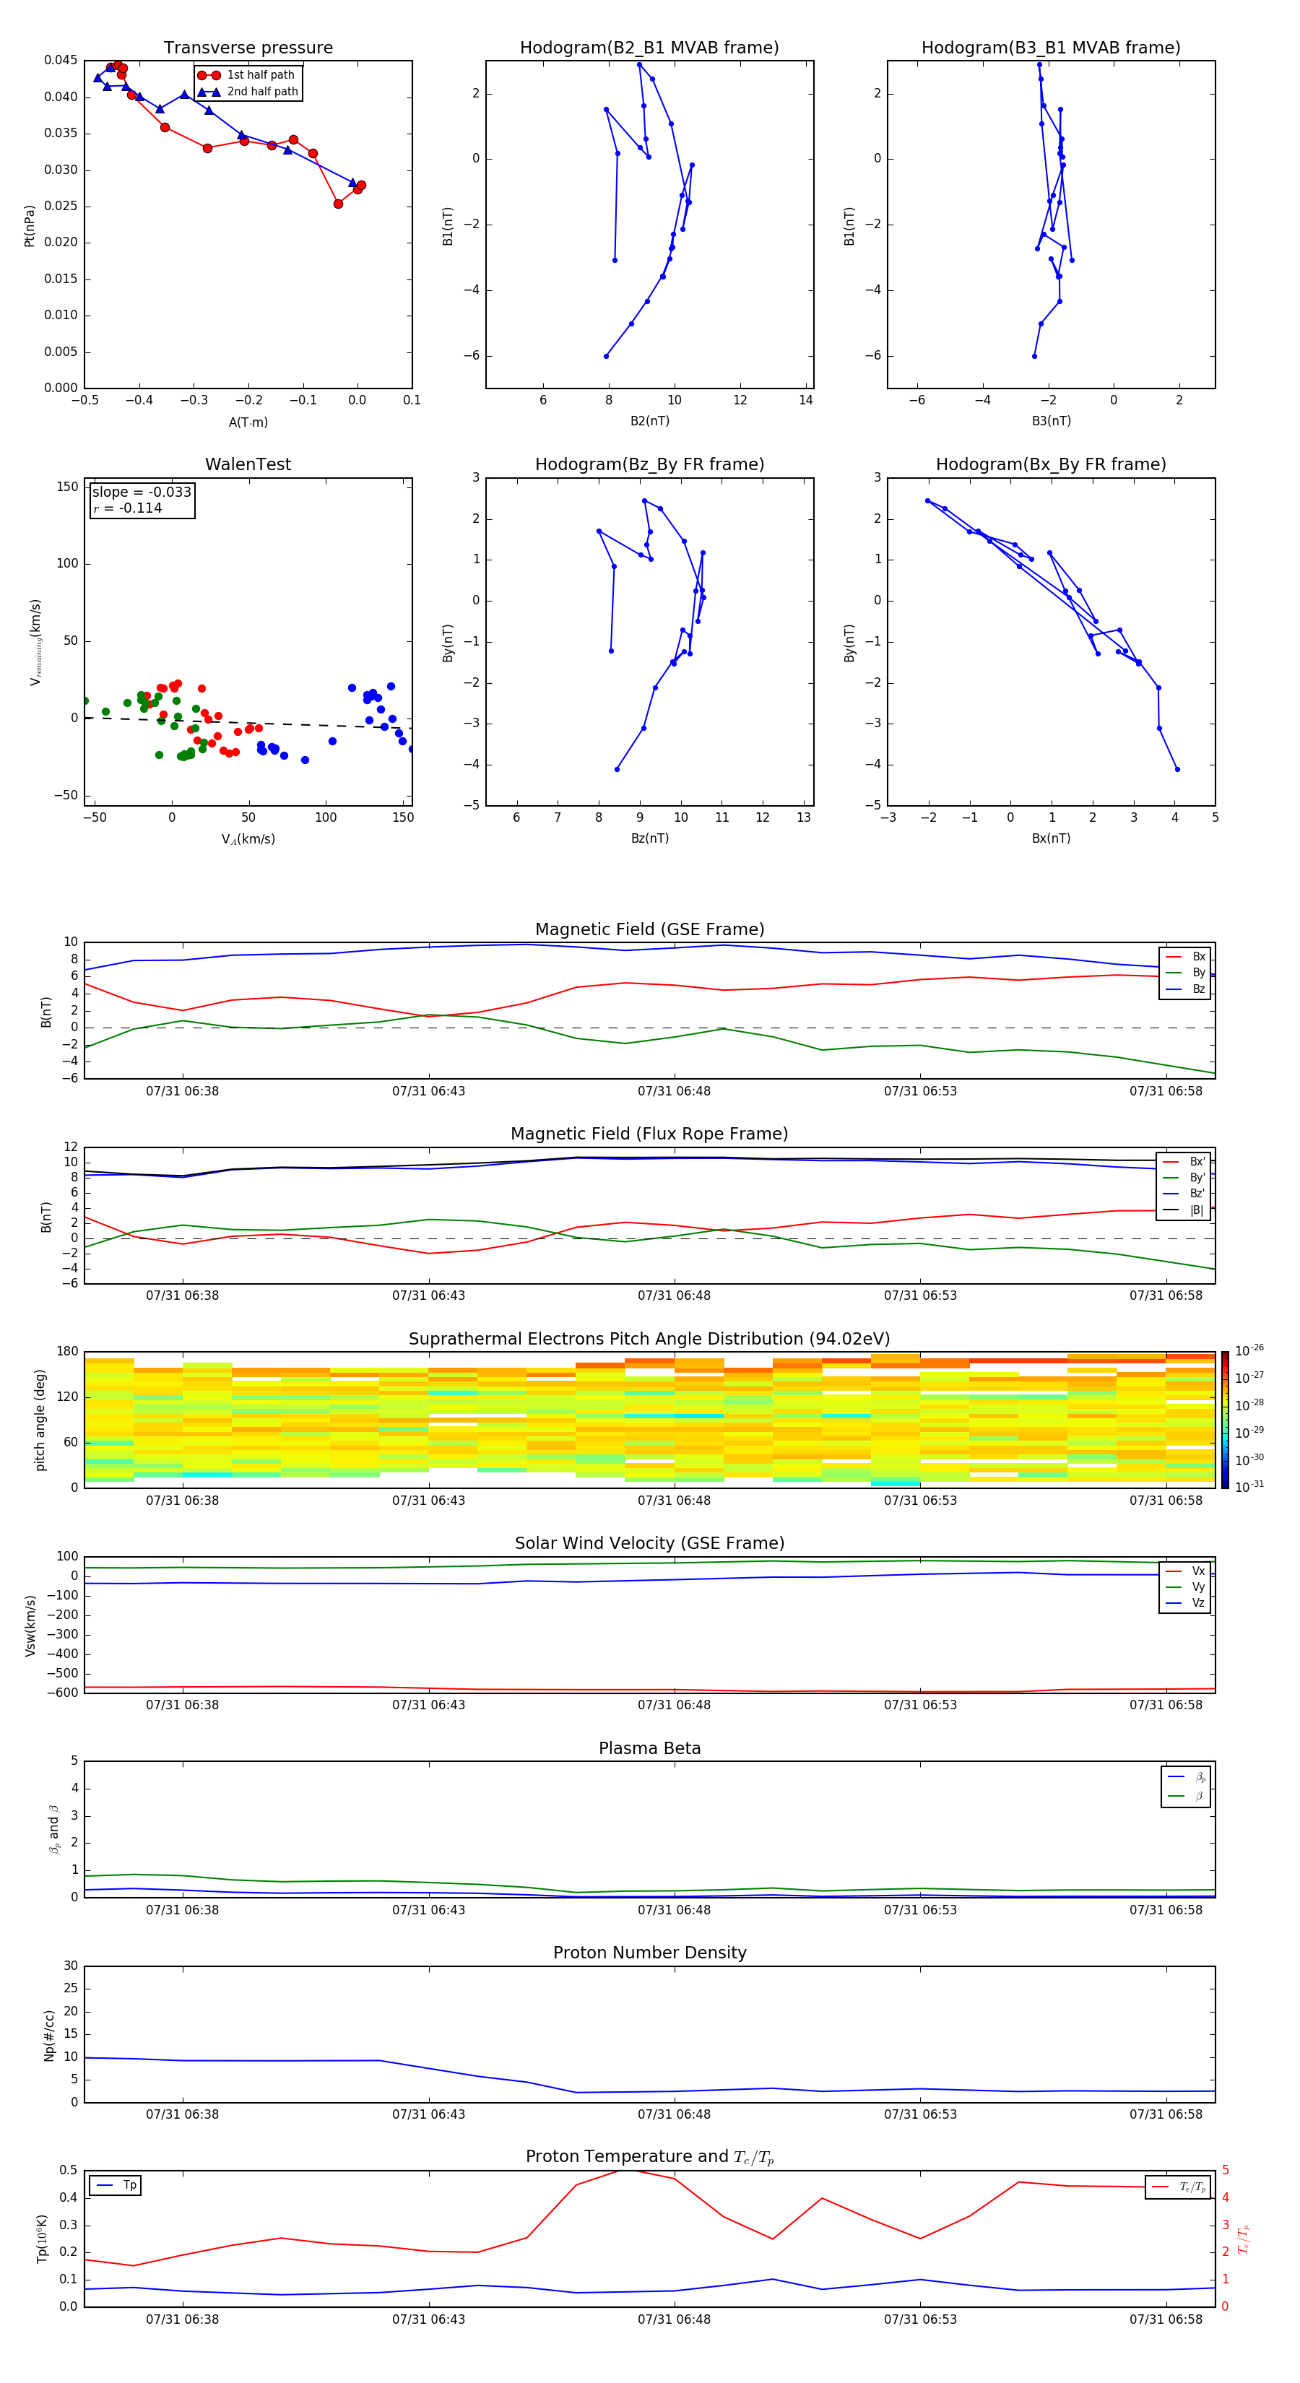Click the "A(T·m)" x-axis label
The height and width of the screenshot is (2383, 1300).
tap(248, 422)
